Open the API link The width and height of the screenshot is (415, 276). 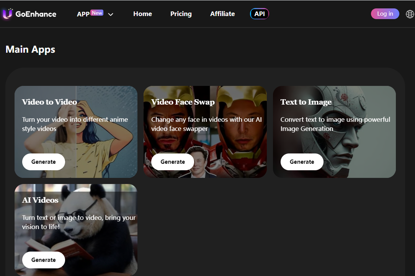(x=260, y=14)
